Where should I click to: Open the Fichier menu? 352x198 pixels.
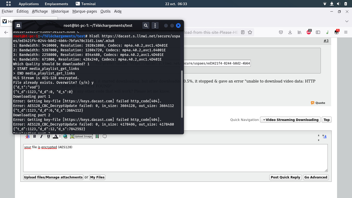click(7, 11)
